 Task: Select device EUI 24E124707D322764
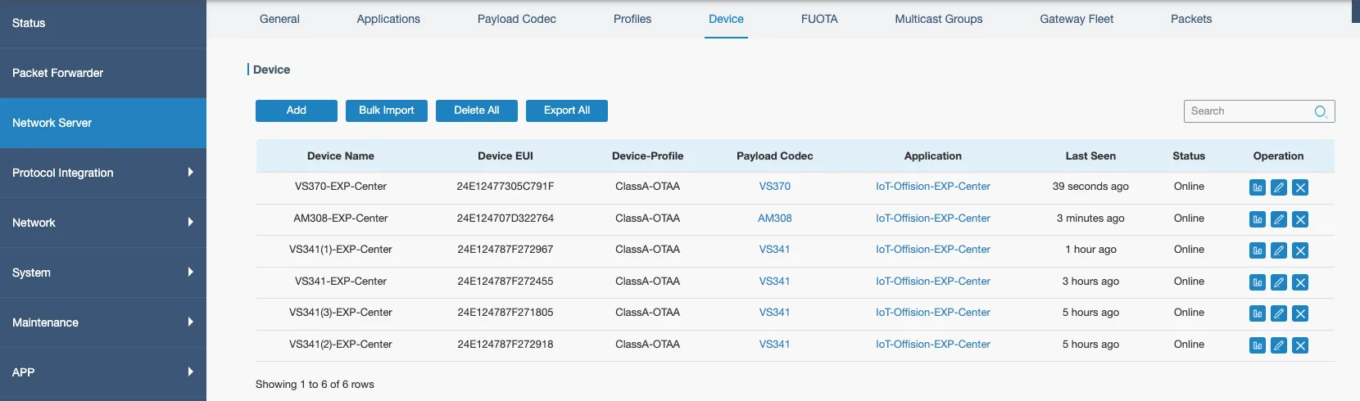coord(505,219)
